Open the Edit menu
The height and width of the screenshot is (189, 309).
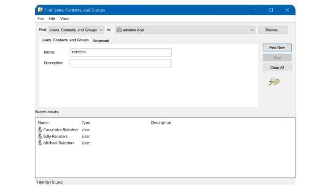(52, 19)
